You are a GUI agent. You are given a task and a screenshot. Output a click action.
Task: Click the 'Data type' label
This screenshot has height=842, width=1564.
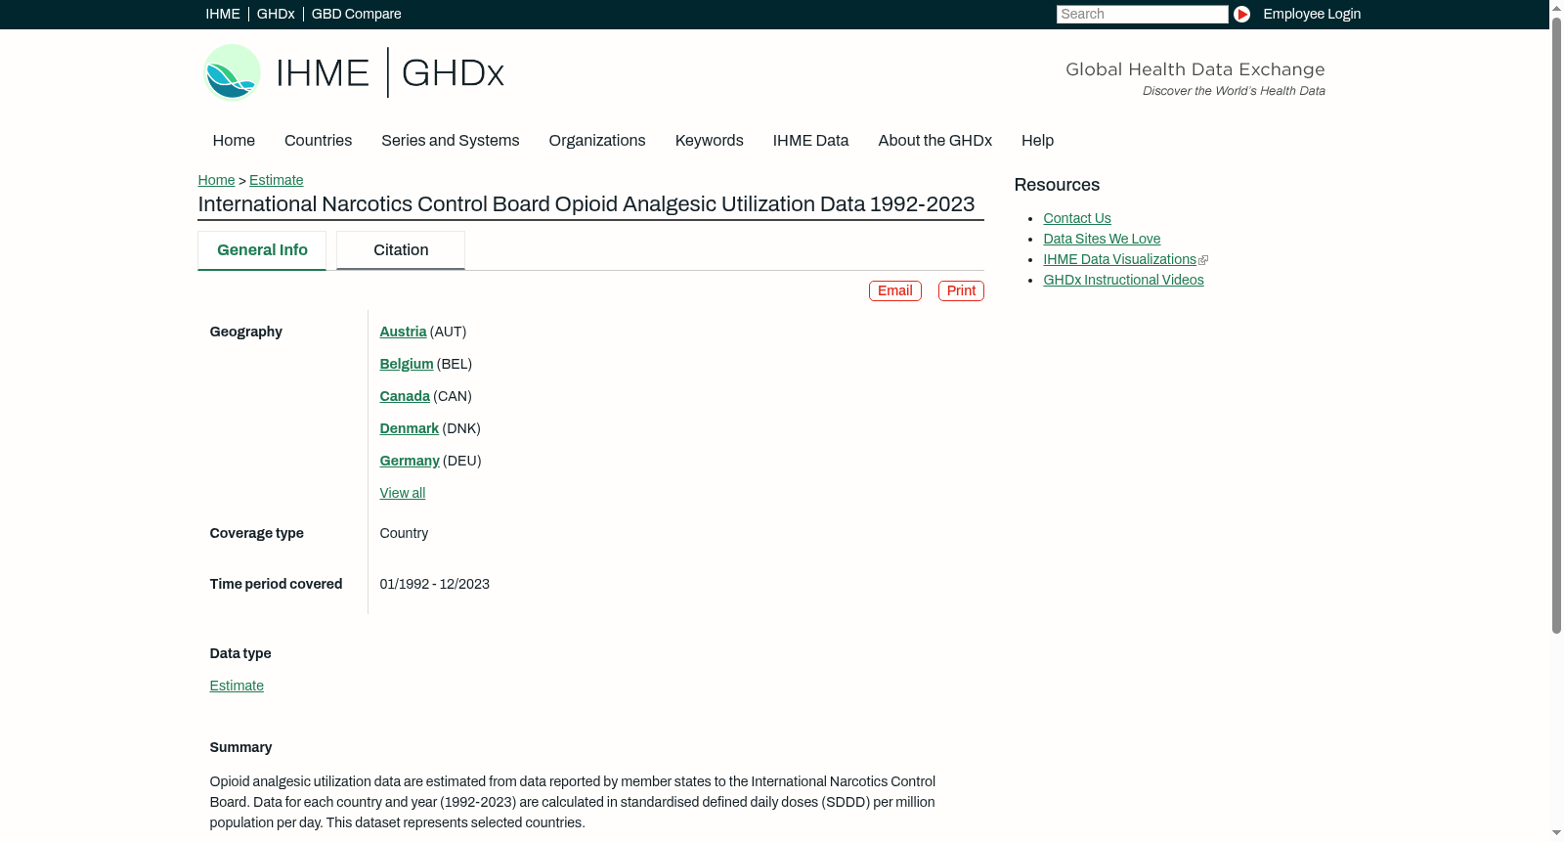point(240,653)
